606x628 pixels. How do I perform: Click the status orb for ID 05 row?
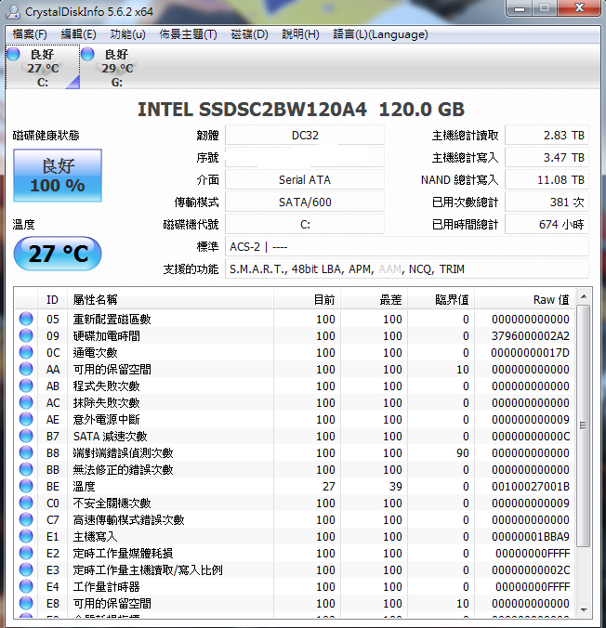pos(26,320)
